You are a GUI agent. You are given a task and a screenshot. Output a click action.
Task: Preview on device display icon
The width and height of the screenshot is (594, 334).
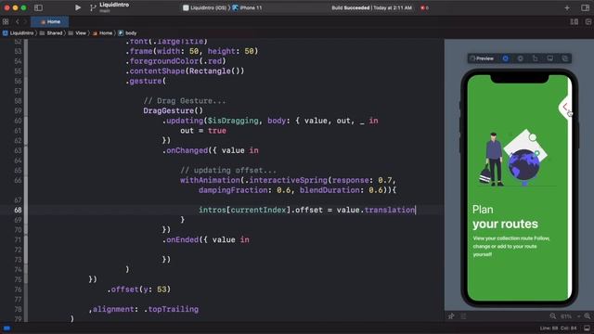point(549,58)
